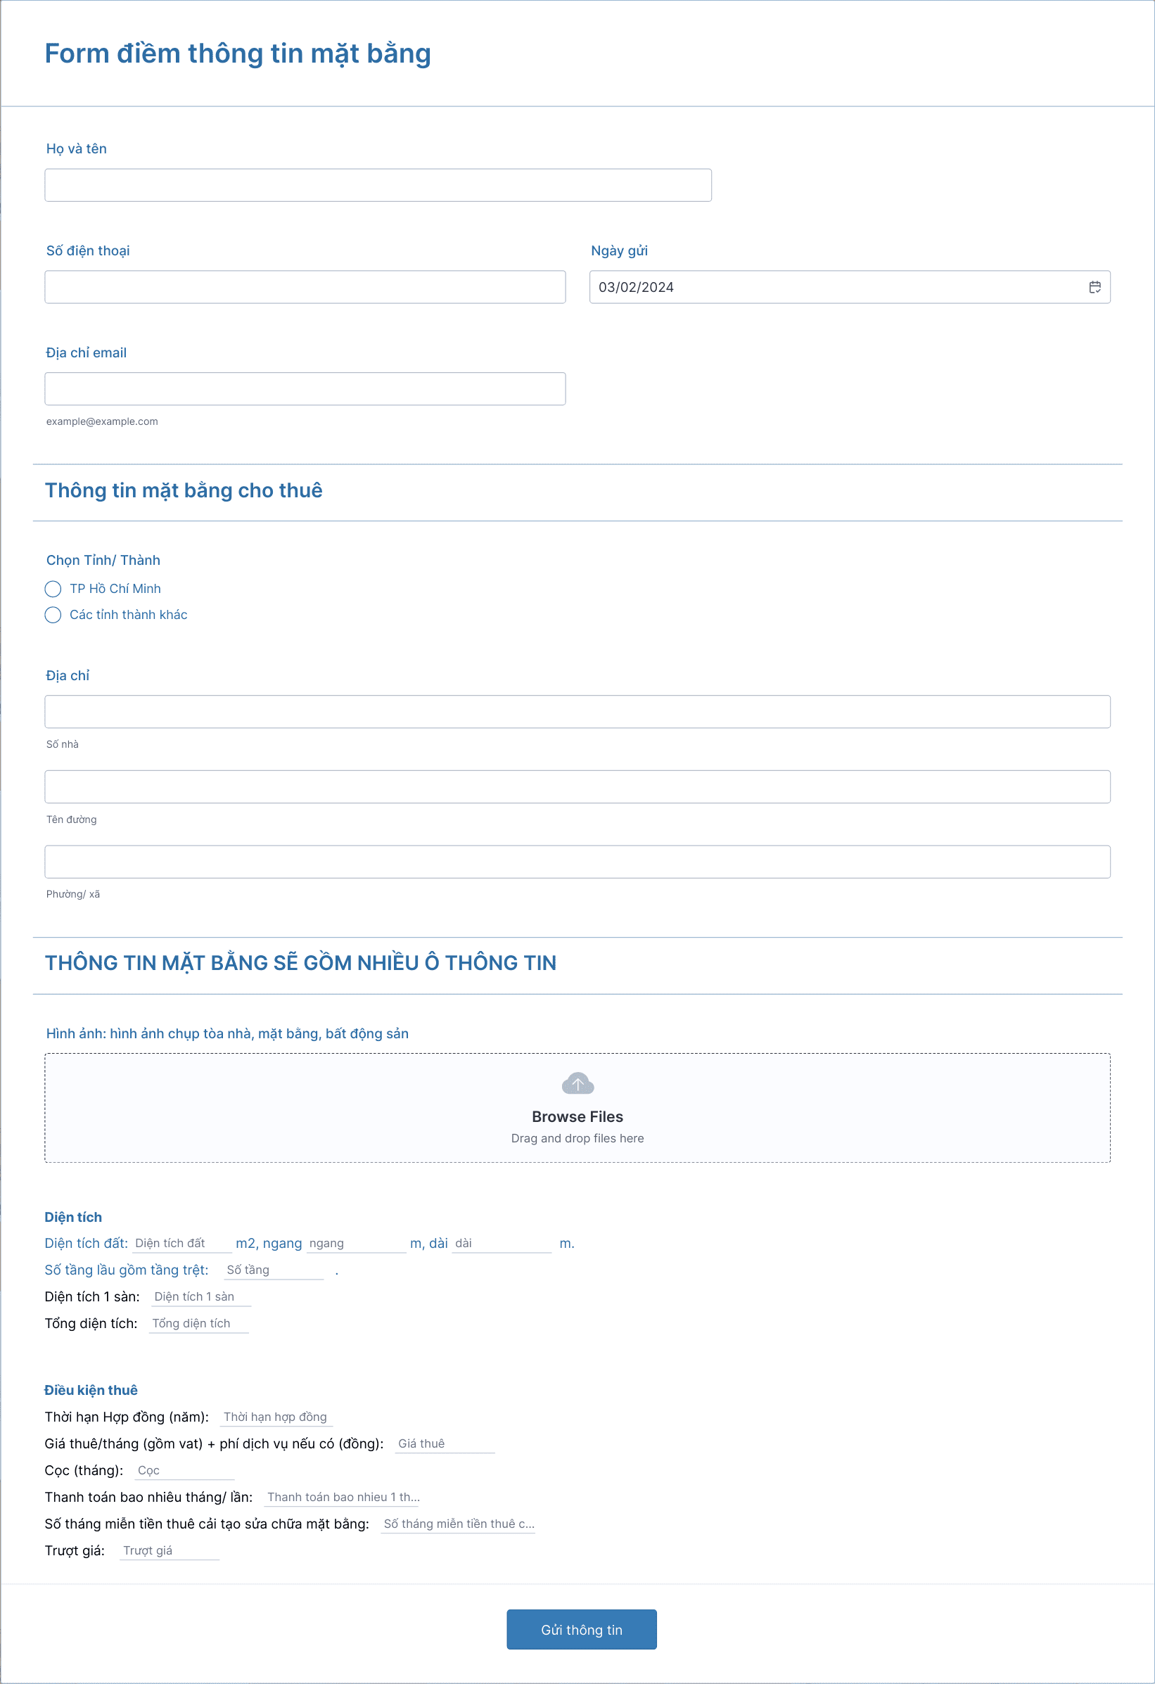1155x1684 pixels.
Task: Click Browse Files to upload images
Action: pyautogui.click(x=577, y=1116)
